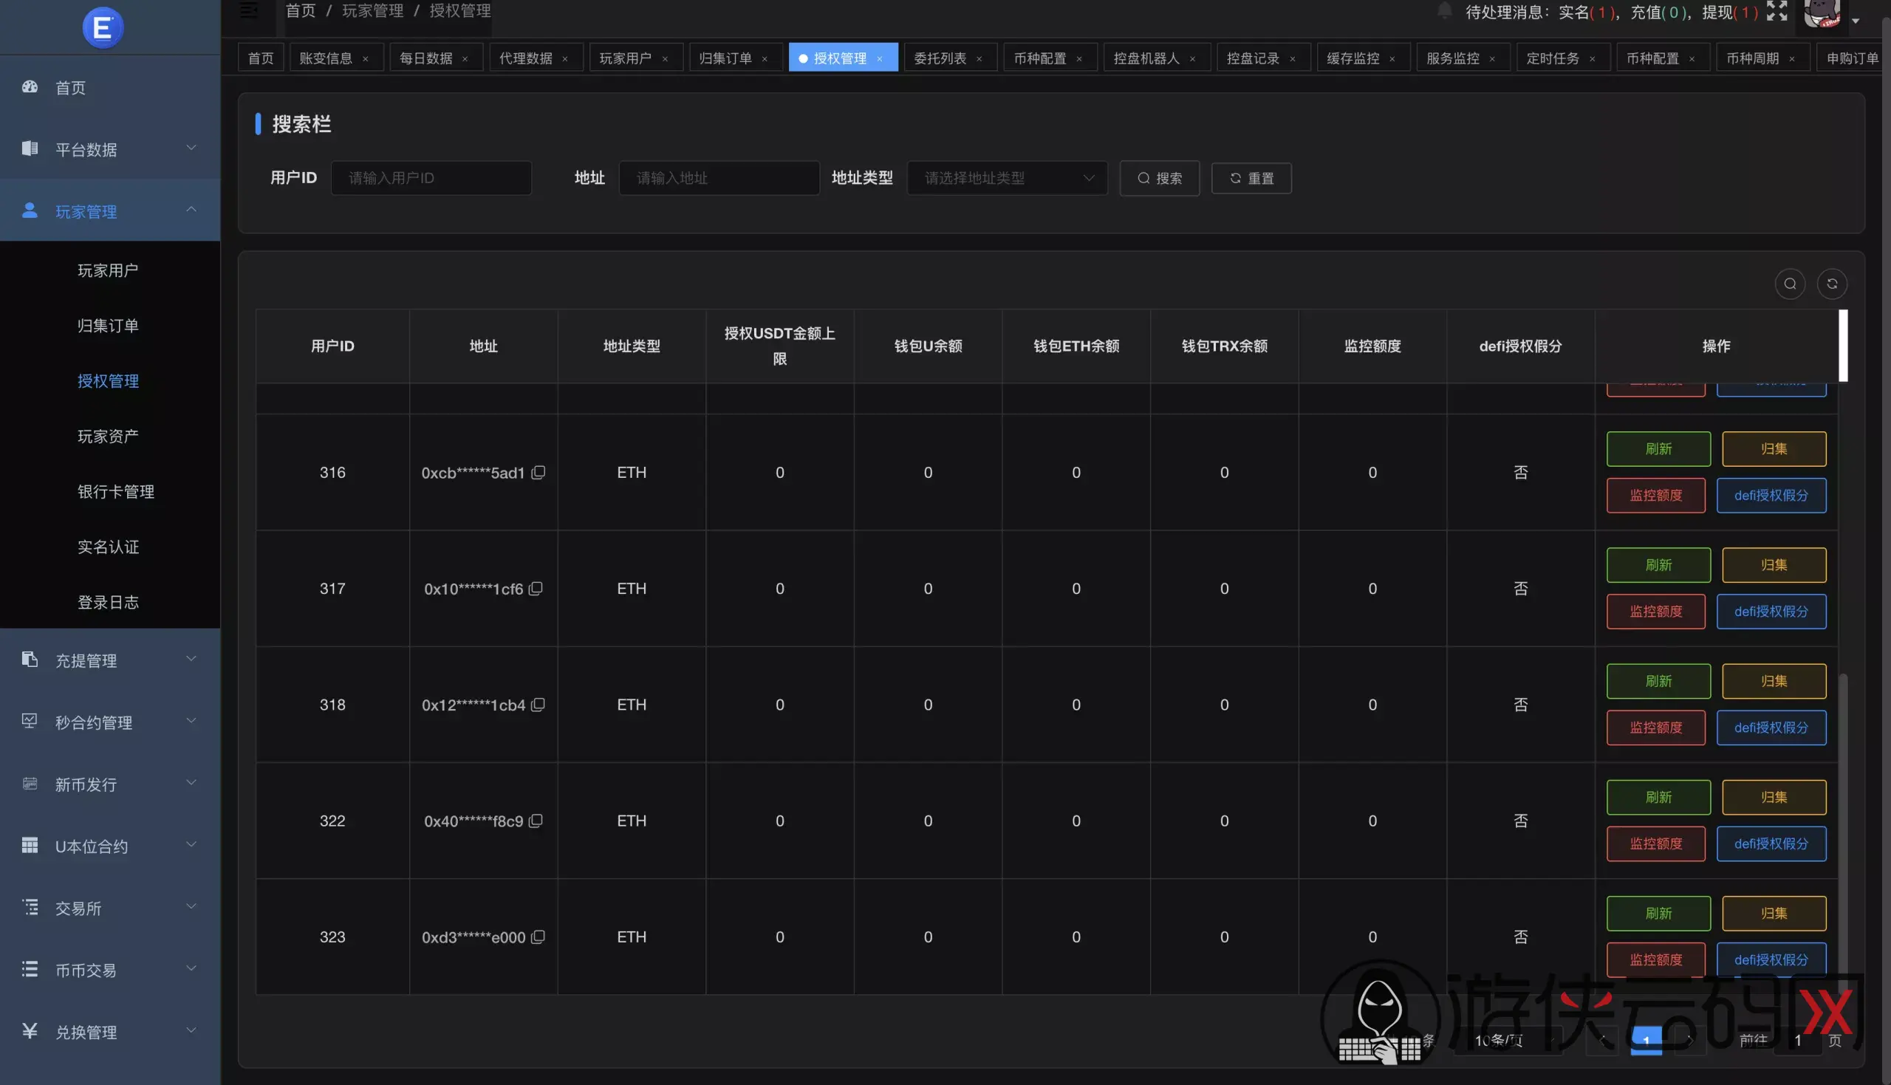The width and height of the screenshot is (1891, 1085).
Task: Copy address icon for user 316
Action: (538, 473)
